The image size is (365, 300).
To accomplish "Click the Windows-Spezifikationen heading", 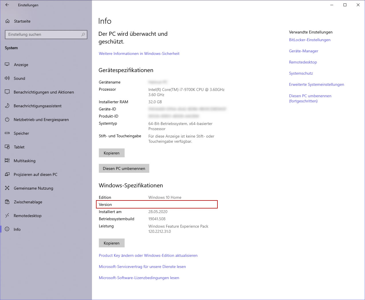I will 131,186.
